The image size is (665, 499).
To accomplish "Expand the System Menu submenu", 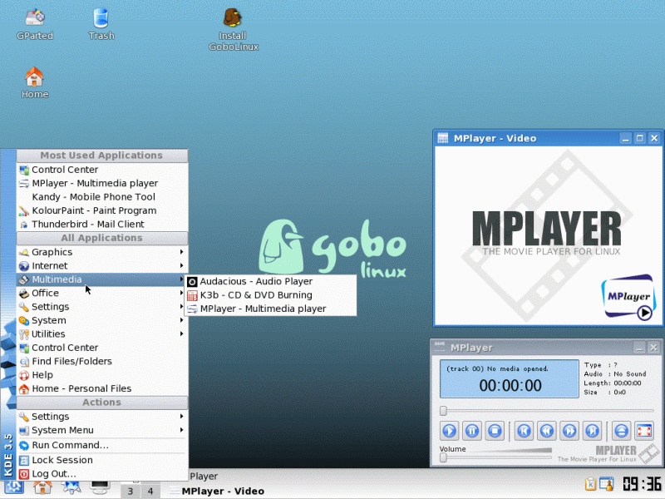I will click(102, 430).
